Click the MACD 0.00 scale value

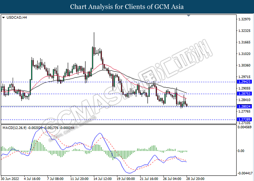coord(241,151)
